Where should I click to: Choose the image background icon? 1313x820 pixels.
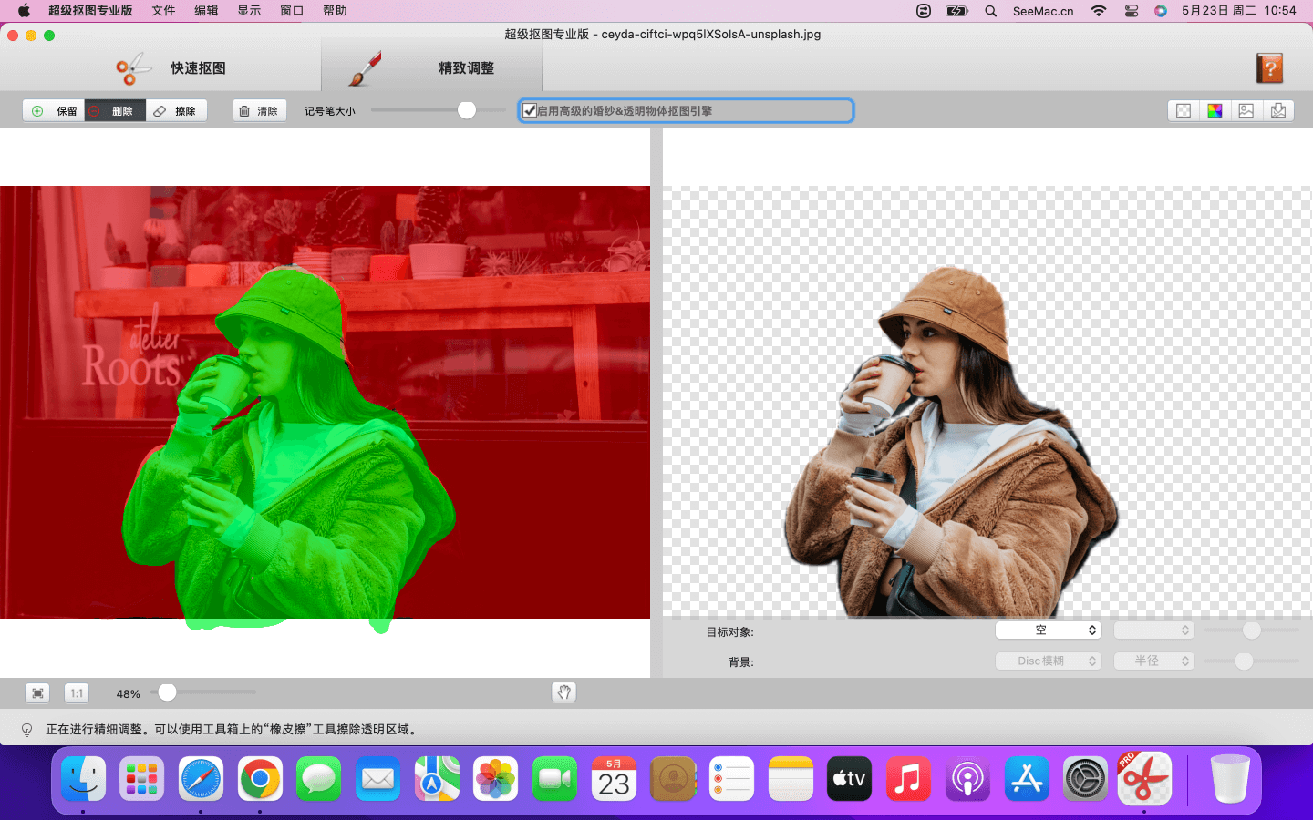coord(1246,111)
